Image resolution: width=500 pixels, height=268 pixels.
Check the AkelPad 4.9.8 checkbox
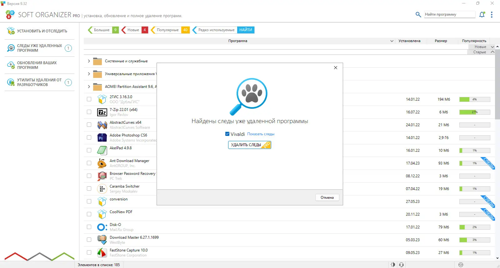(x=89, y=151)
